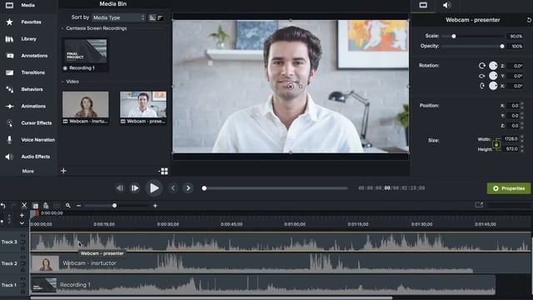Open the Library panel
The image size is (533, 300).
click(21, 39)
